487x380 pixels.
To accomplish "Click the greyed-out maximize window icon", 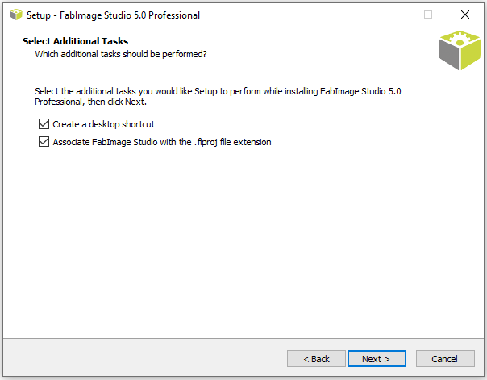I will click(x=428, y=15).
